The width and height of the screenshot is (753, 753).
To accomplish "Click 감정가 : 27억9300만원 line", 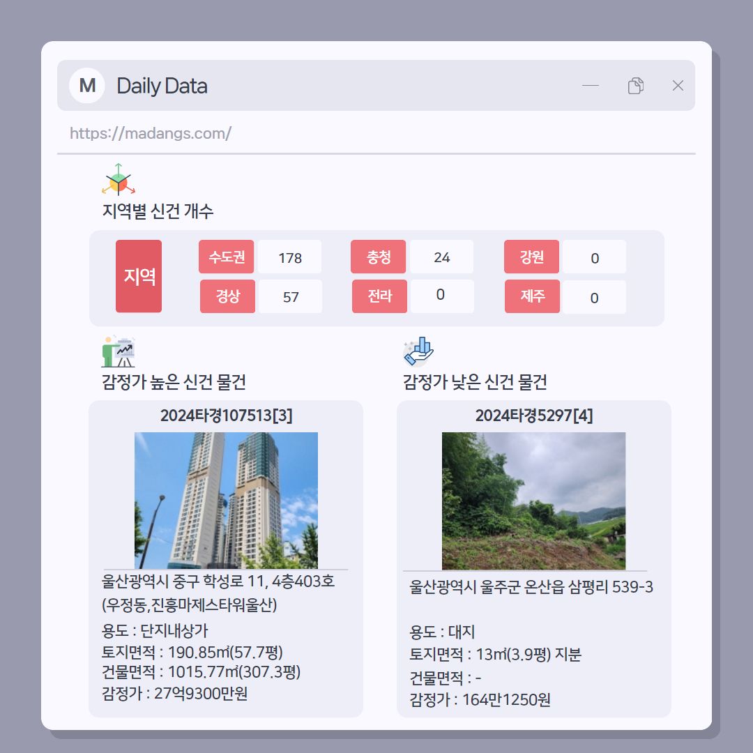I will (x=174, y=693).
